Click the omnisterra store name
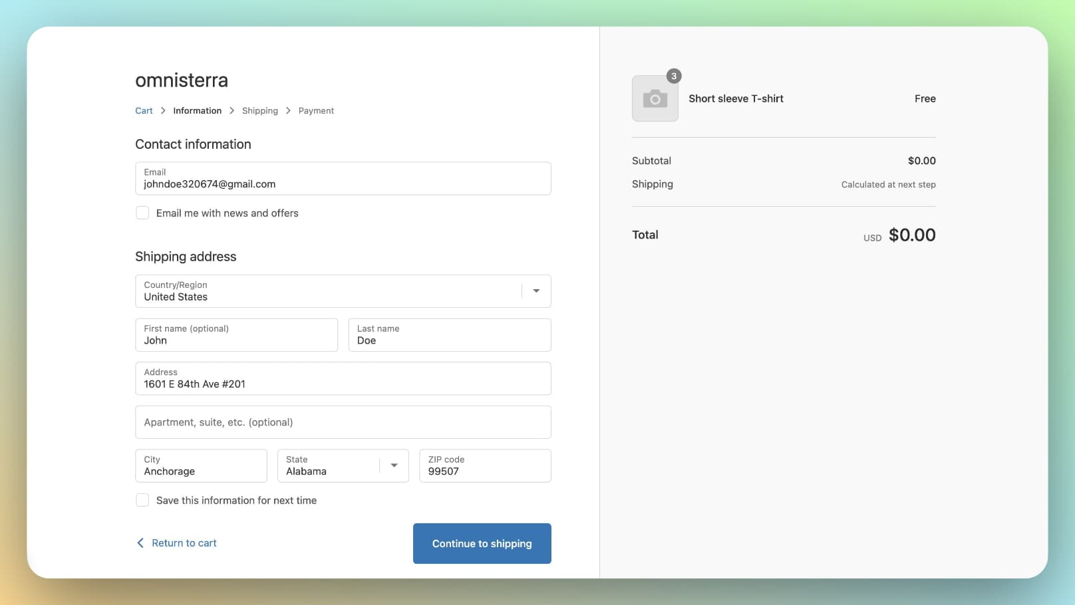The image size is (1075, 605). 181,80
